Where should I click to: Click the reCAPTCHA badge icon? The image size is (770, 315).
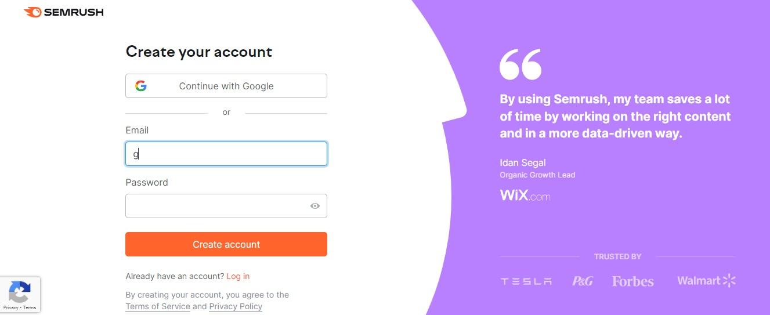pos(20,292)
